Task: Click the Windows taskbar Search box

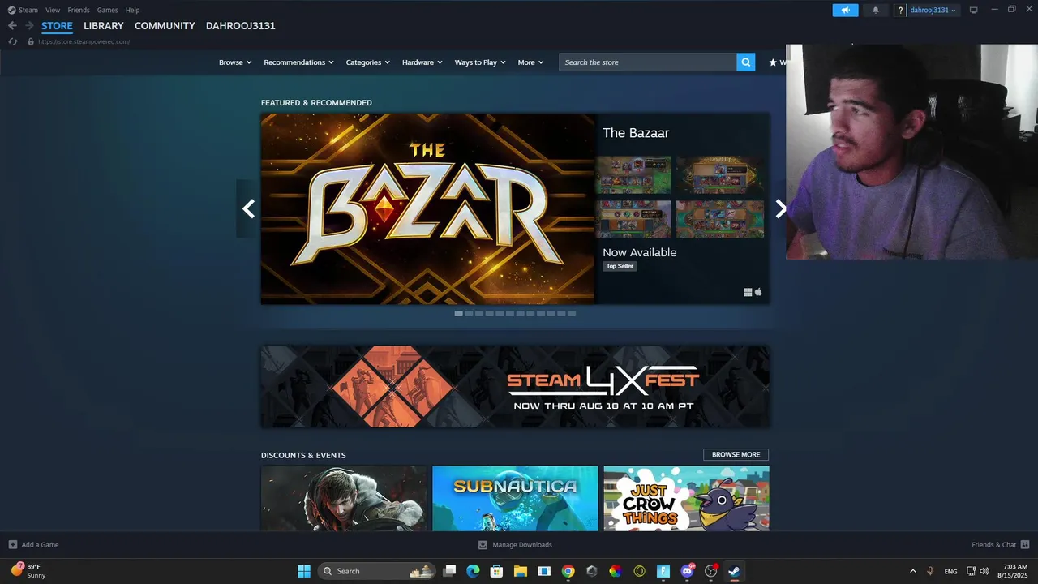Action: 377,571
